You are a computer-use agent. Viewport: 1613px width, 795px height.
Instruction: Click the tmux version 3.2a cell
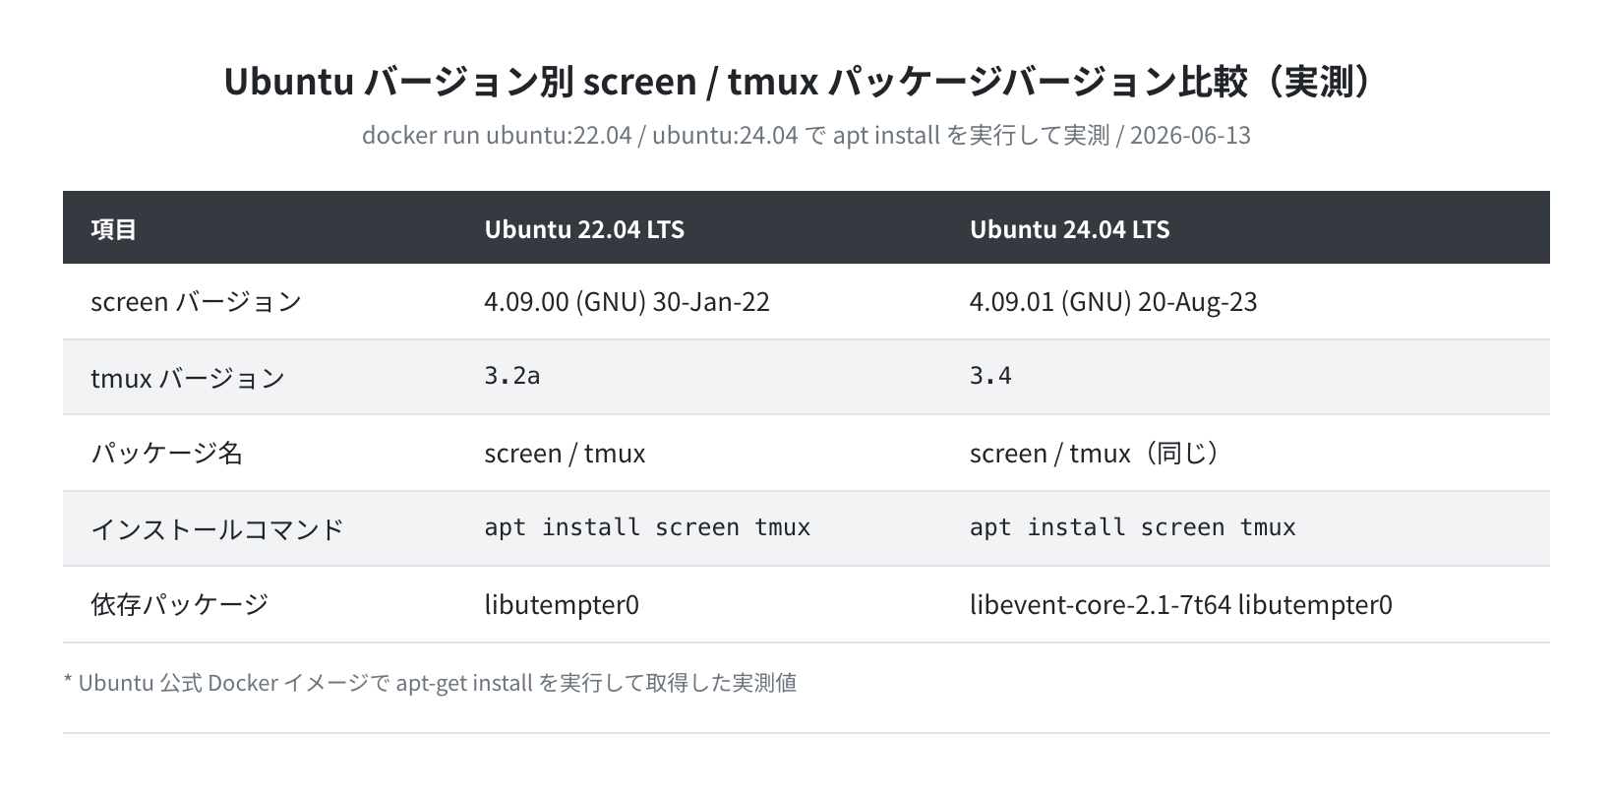pyautogui.click(x=511, y=376)
